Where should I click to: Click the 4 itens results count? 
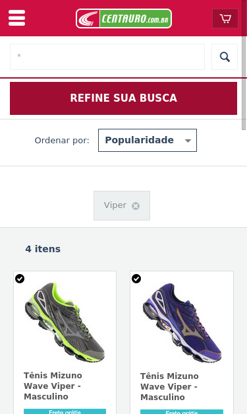click(x=43, y=249)
